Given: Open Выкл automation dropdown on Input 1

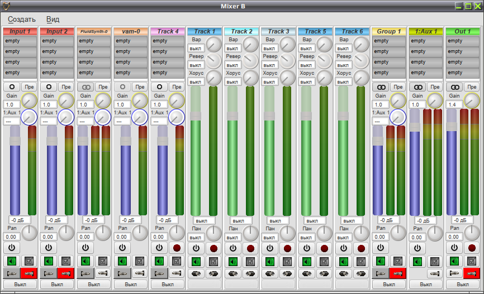Looking at the screenshot, I should (20, 285).
